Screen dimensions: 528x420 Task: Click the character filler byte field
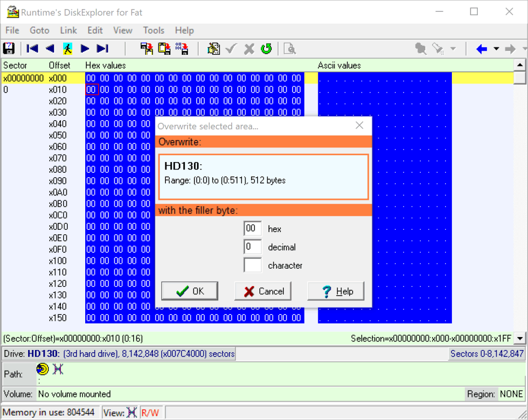click(x=252, y=265)
